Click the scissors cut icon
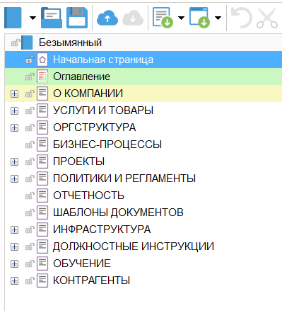Screen dimensions: 282x311 tap(267, 18)
